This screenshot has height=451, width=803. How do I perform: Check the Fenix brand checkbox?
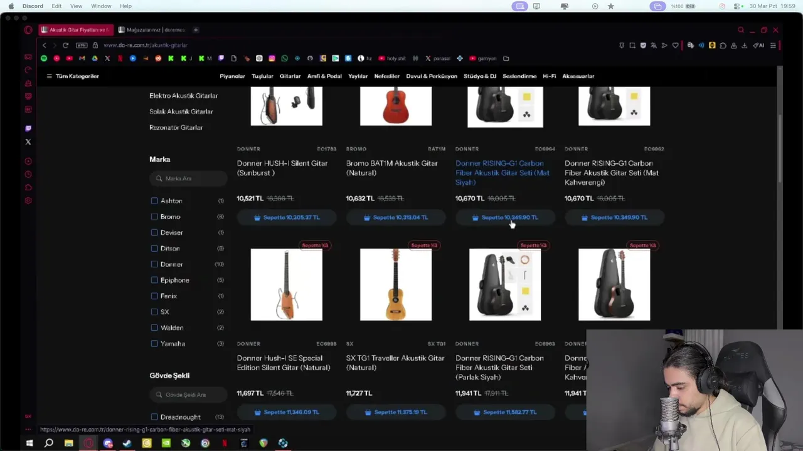tap(154, 296)
